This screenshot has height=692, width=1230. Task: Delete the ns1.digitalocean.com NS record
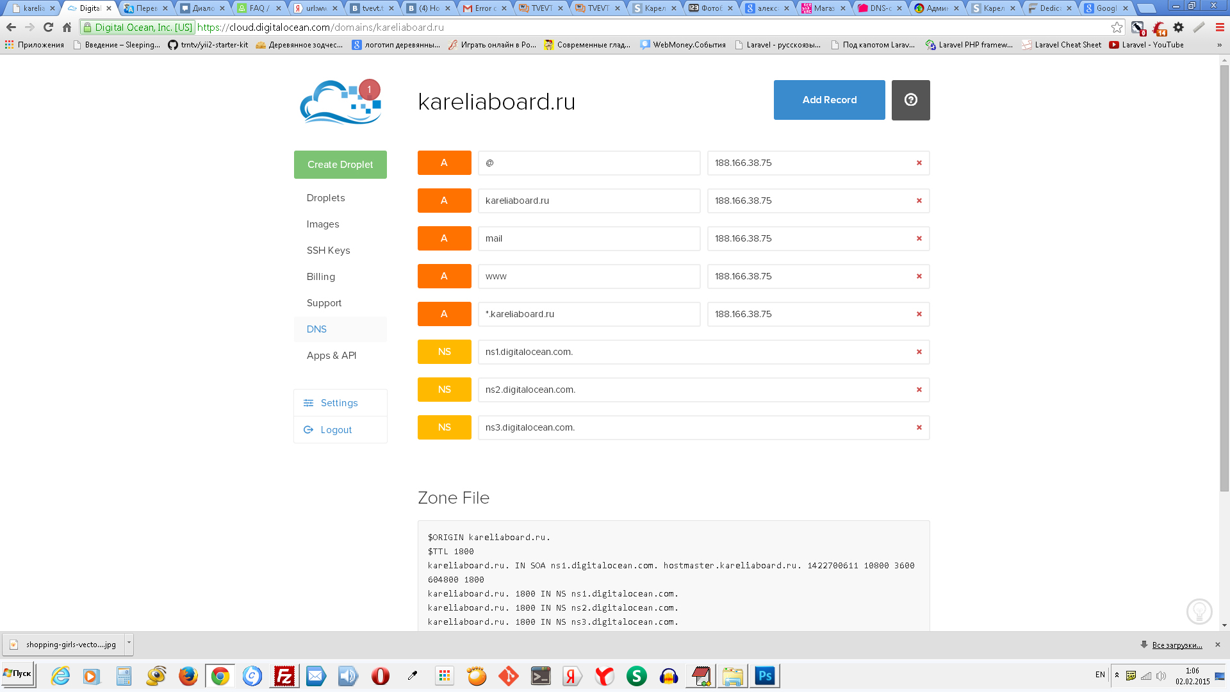(919, 352)
